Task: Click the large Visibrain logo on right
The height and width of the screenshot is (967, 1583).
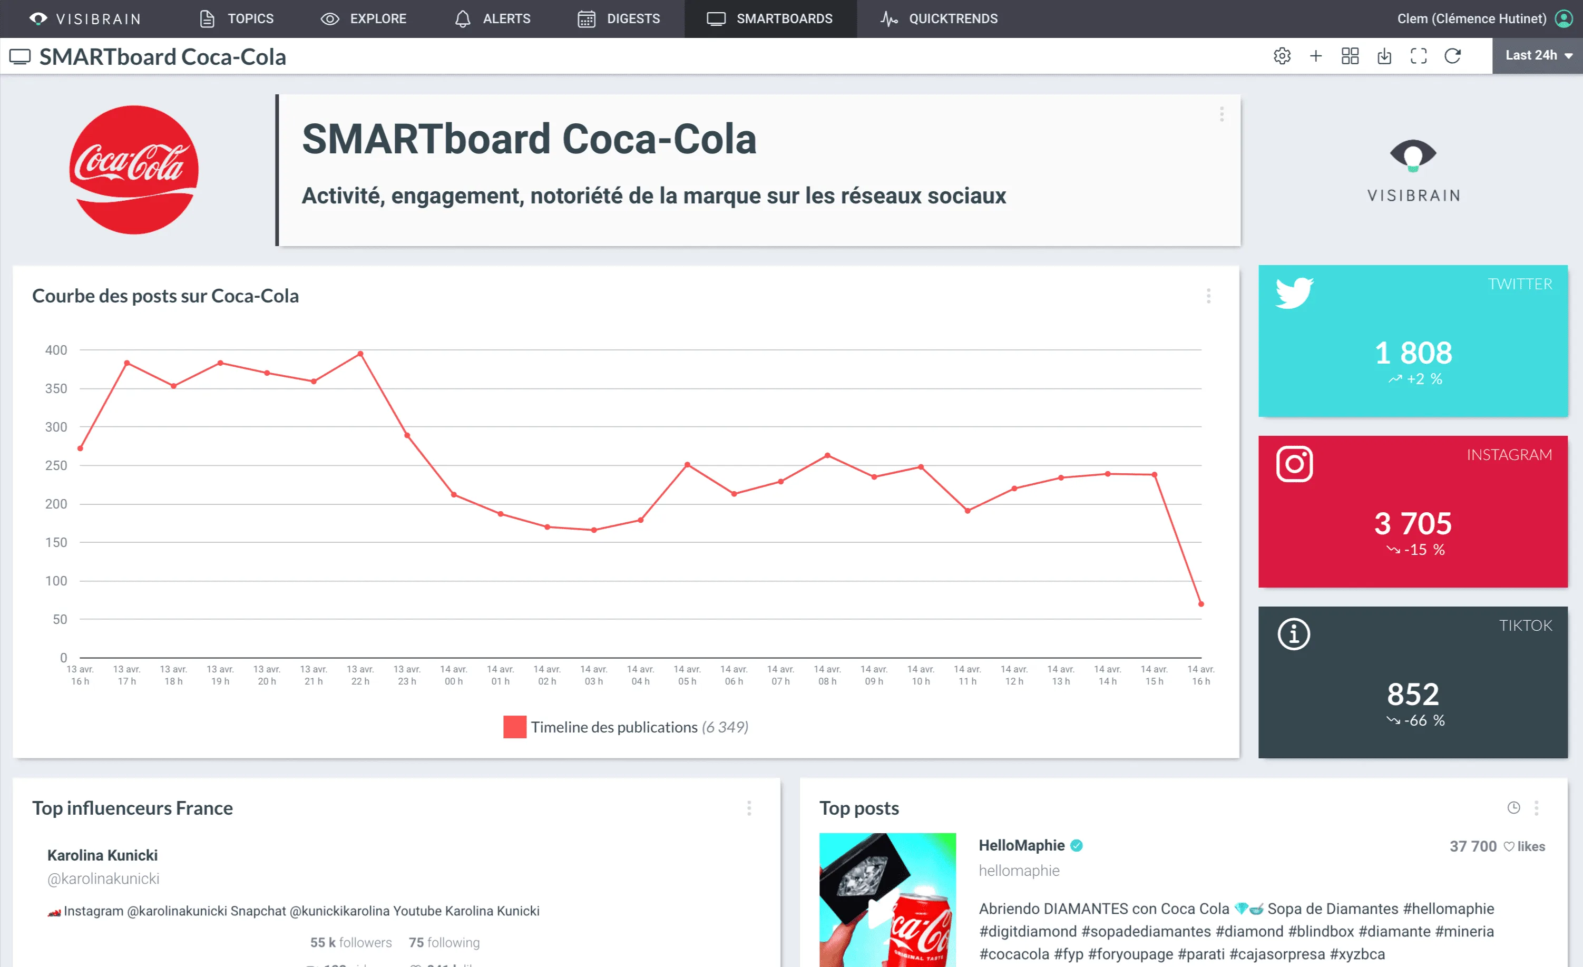Action: coord(1413,170)
